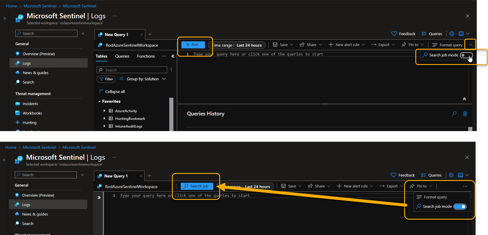
Task: Open Export dropdown in upper screenshot
Action: pos(383,45)
